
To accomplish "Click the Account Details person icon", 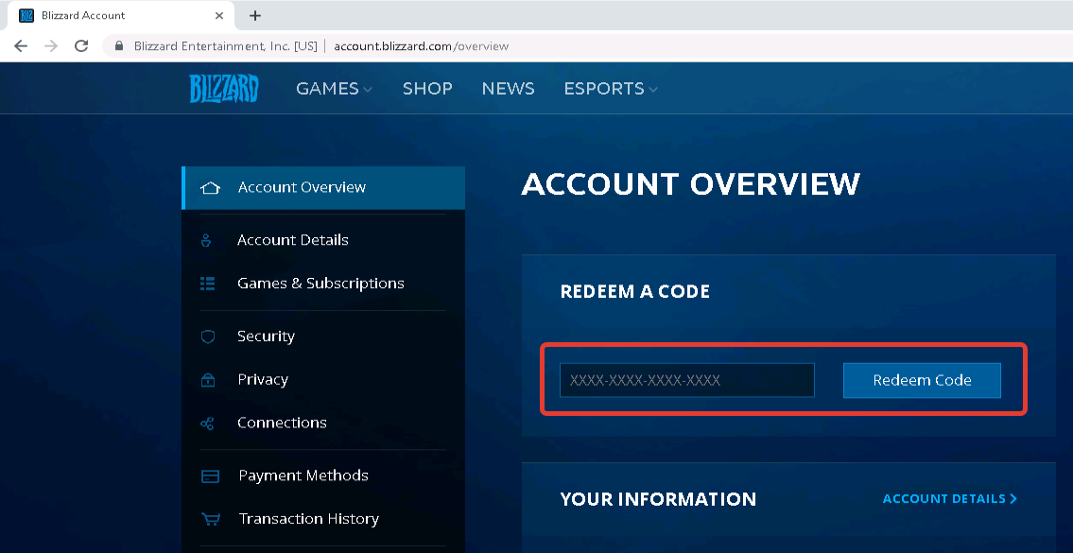I will (x=207, y=240).
